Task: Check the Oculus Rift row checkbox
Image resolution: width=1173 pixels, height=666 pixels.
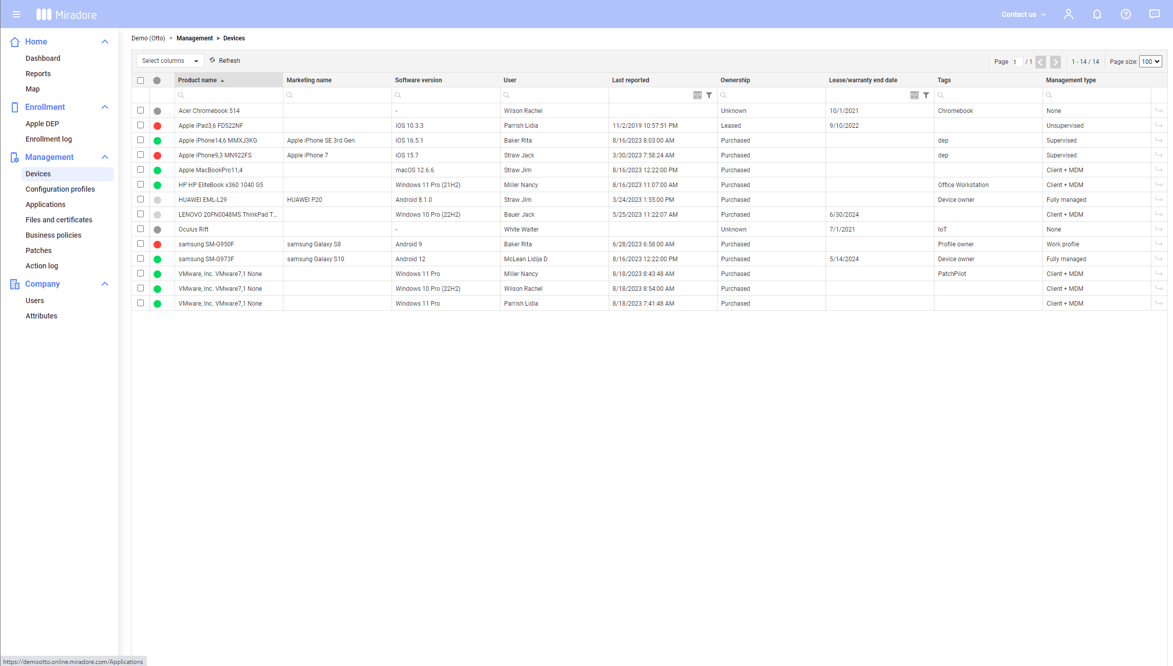Action: click(141, 229)
